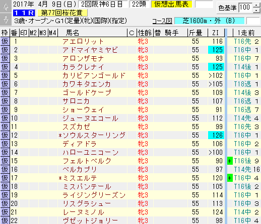The height and width of the screenshot is (224, 261).
Task: Click the down arrow race navigation icon
Action: pyautogui.click(x=6, y=19)
